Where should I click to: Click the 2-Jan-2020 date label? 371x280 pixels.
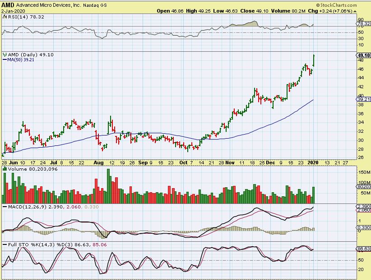13,11
